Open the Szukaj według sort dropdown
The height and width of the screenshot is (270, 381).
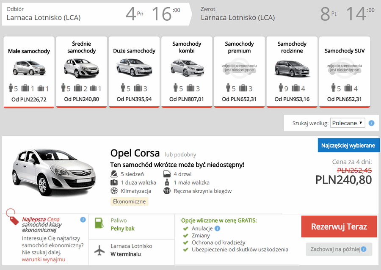click(x=348, y=123)
